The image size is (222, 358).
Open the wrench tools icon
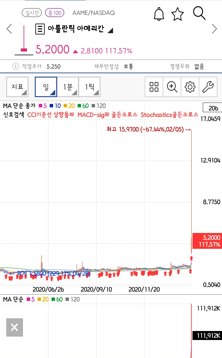(208, 87)
